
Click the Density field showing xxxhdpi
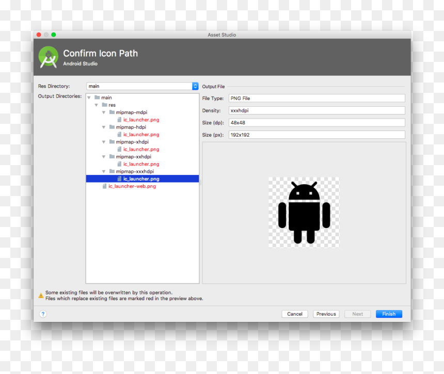pyautogui.click(x=317, y=110)
